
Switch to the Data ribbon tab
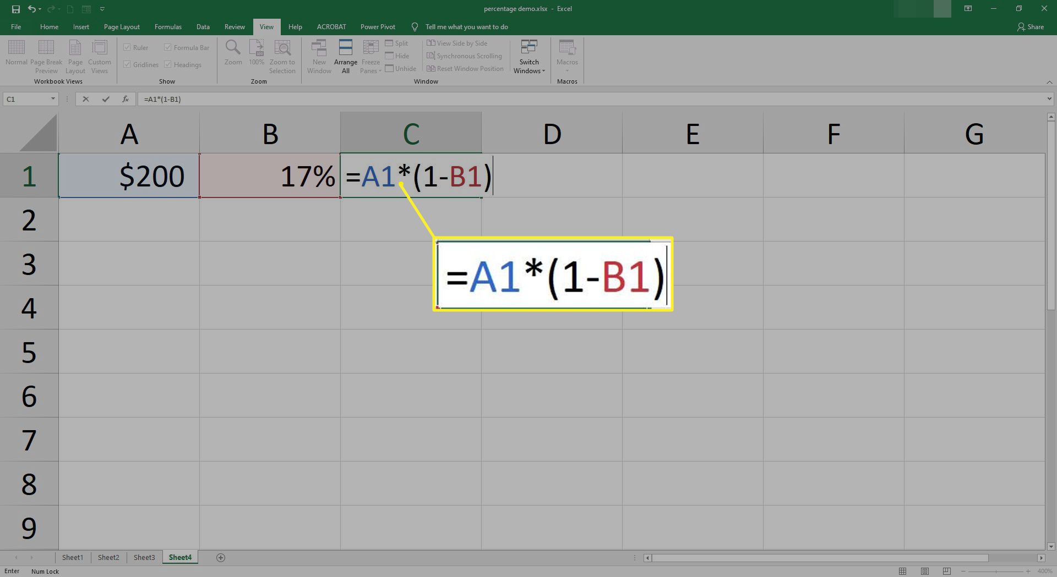(203, 26)
